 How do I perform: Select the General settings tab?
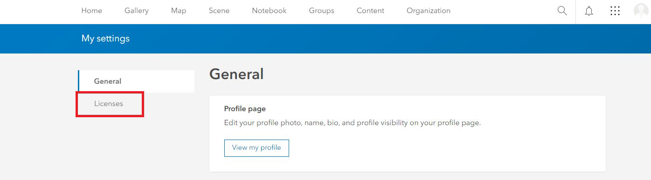pos(136,81)
